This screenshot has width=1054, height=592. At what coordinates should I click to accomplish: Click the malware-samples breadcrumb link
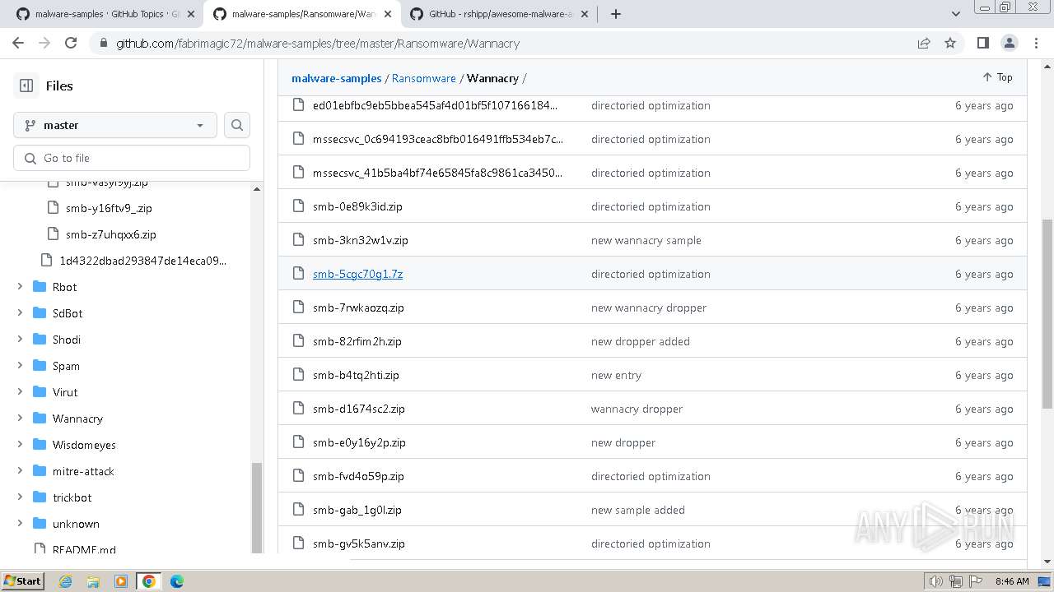click(336, 78)
